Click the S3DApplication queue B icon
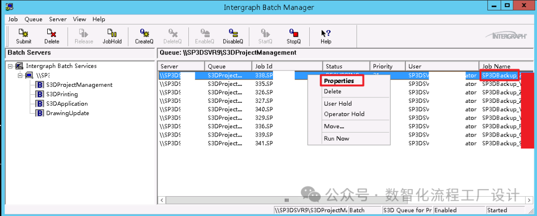Screen dimensions: 537x216 (x=39, y=104)
